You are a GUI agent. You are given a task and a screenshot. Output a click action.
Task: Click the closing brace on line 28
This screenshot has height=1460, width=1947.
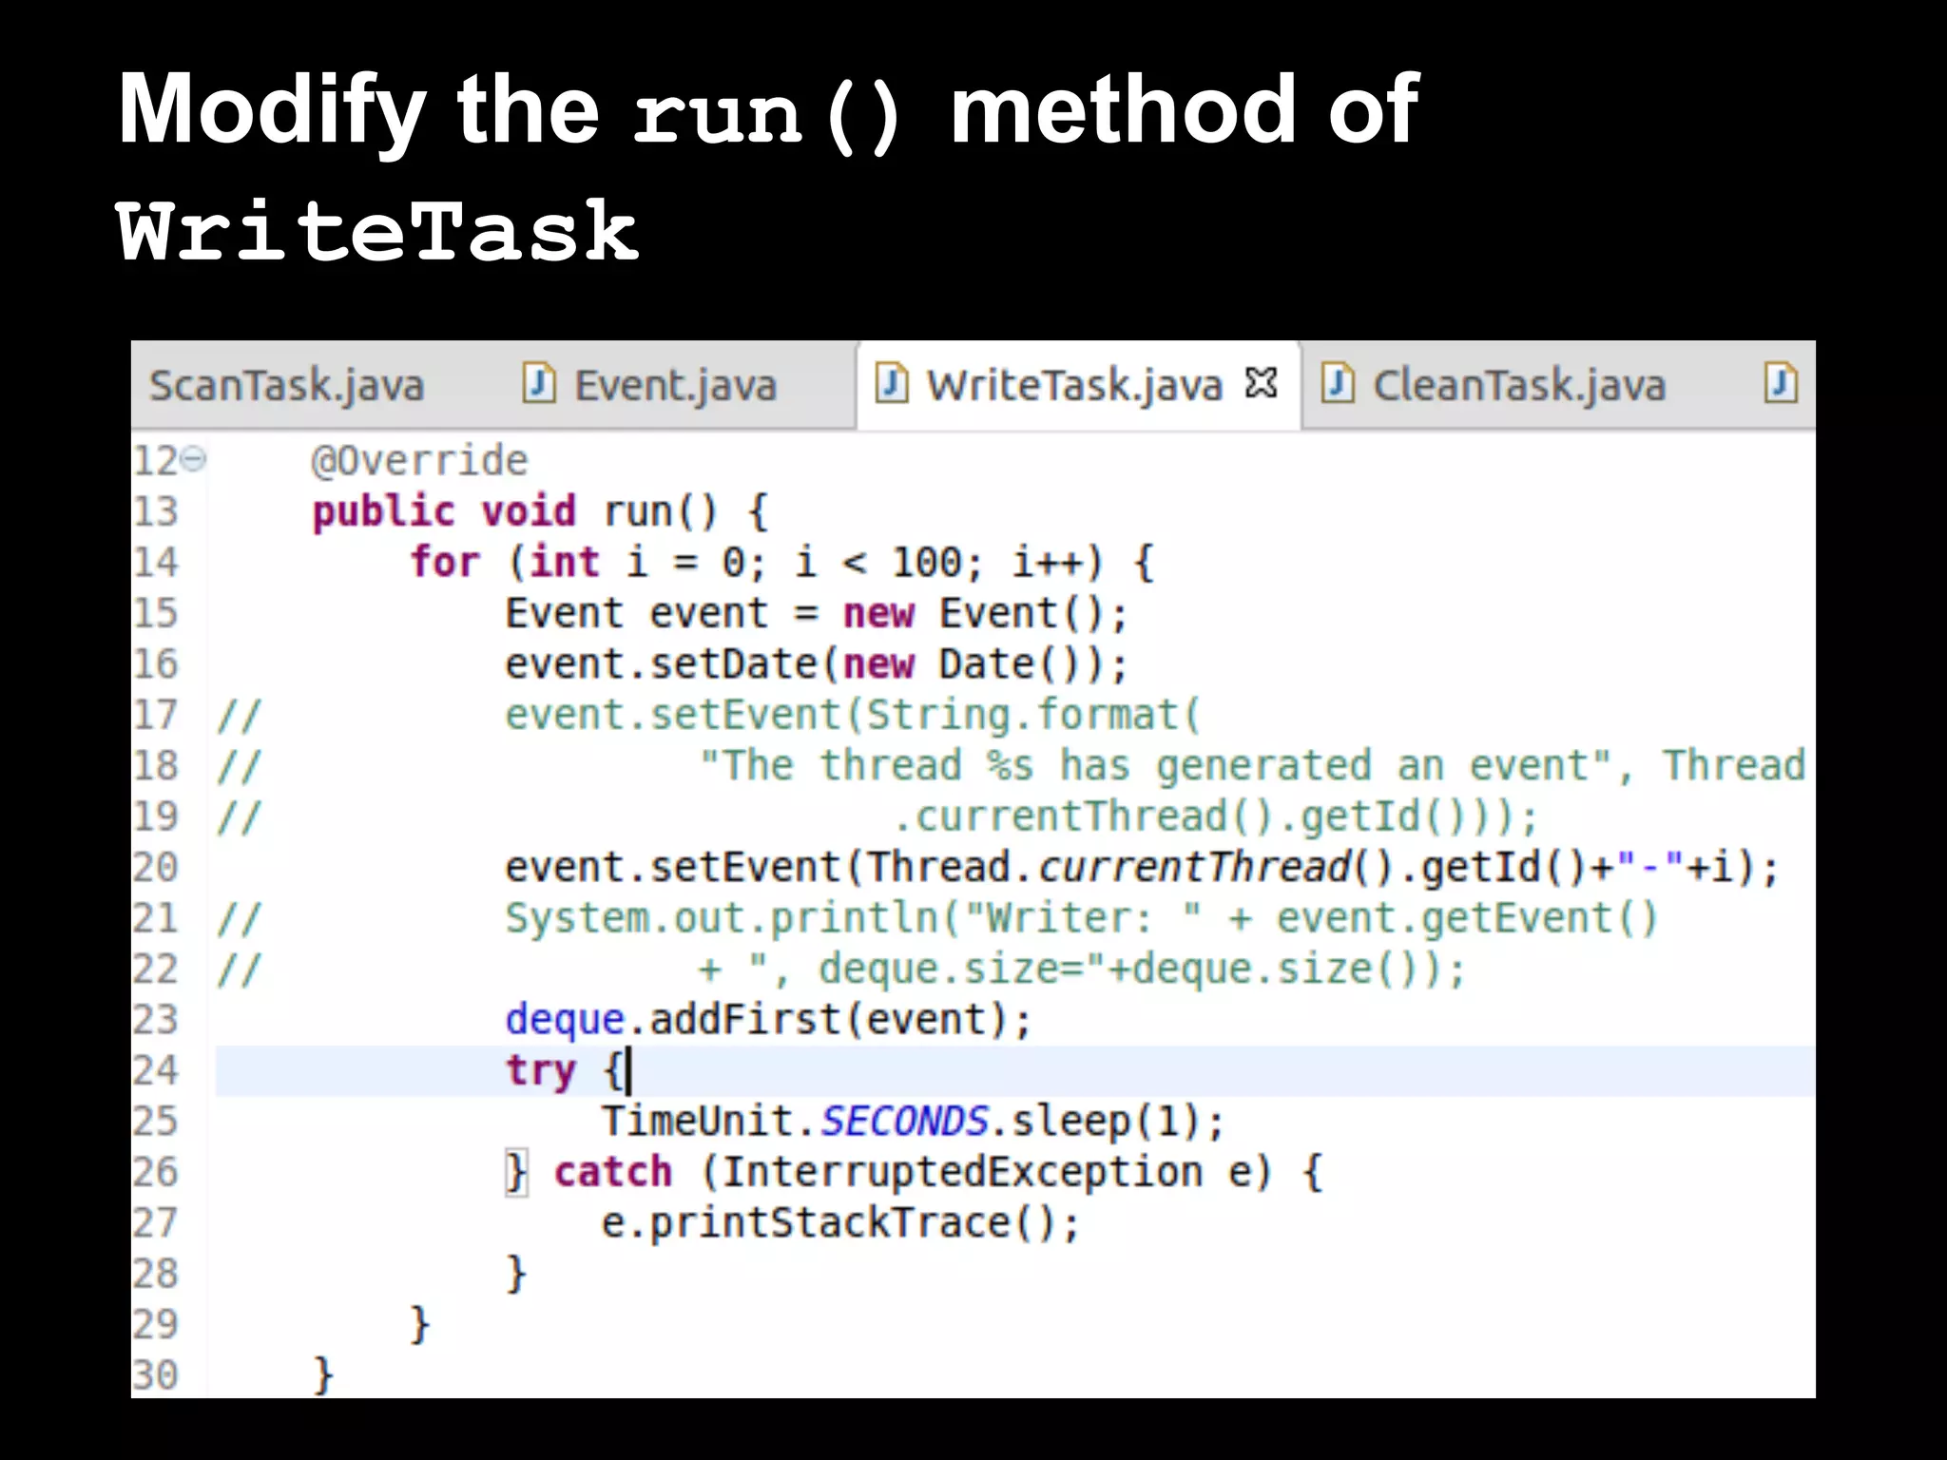pos(516,1274)
